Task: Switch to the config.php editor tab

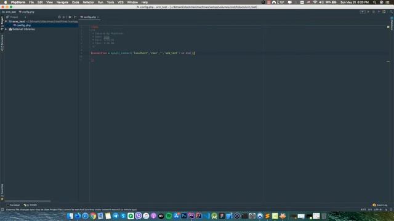Action: click(x=89, y=17)
